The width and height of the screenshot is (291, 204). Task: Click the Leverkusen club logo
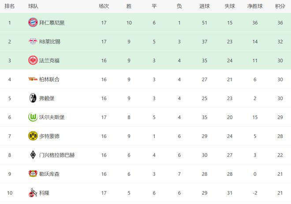(x=33, y=174)
